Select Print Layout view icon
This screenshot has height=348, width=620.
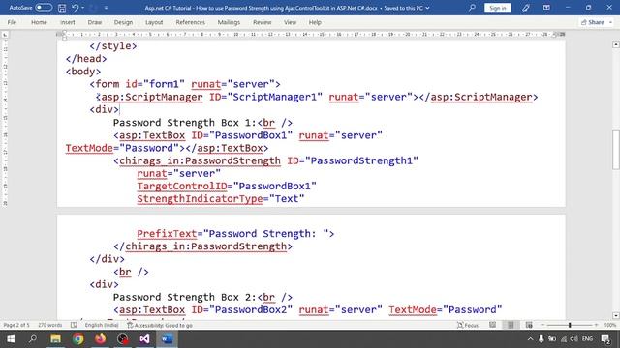pos(511,325)
